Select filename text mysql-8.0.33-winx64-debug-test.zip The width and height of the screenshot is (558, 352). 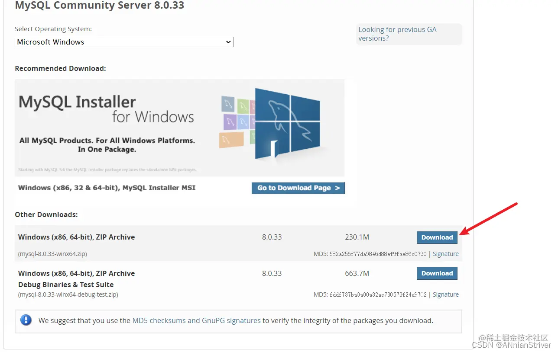coord(68,294)
